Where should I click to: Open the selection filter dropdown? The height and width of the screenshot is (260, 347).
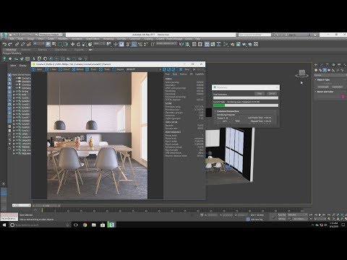tap(38, 44)
